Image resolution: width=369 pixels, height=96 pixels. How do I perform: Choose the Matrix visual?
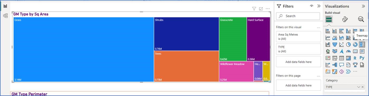(x=348, y=58)
